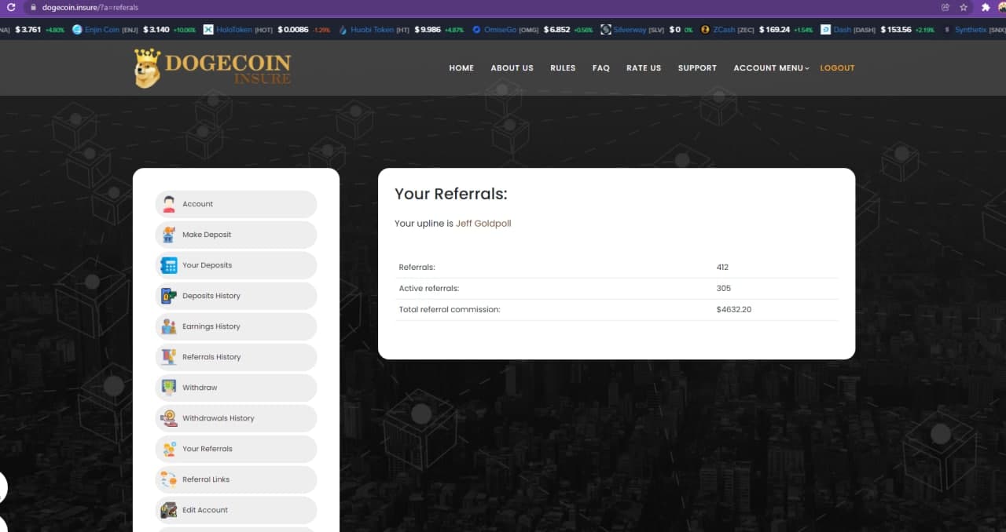Click the Deposits History icon
This screenshot has width=1006, height=532.
[x=169, y=296]
